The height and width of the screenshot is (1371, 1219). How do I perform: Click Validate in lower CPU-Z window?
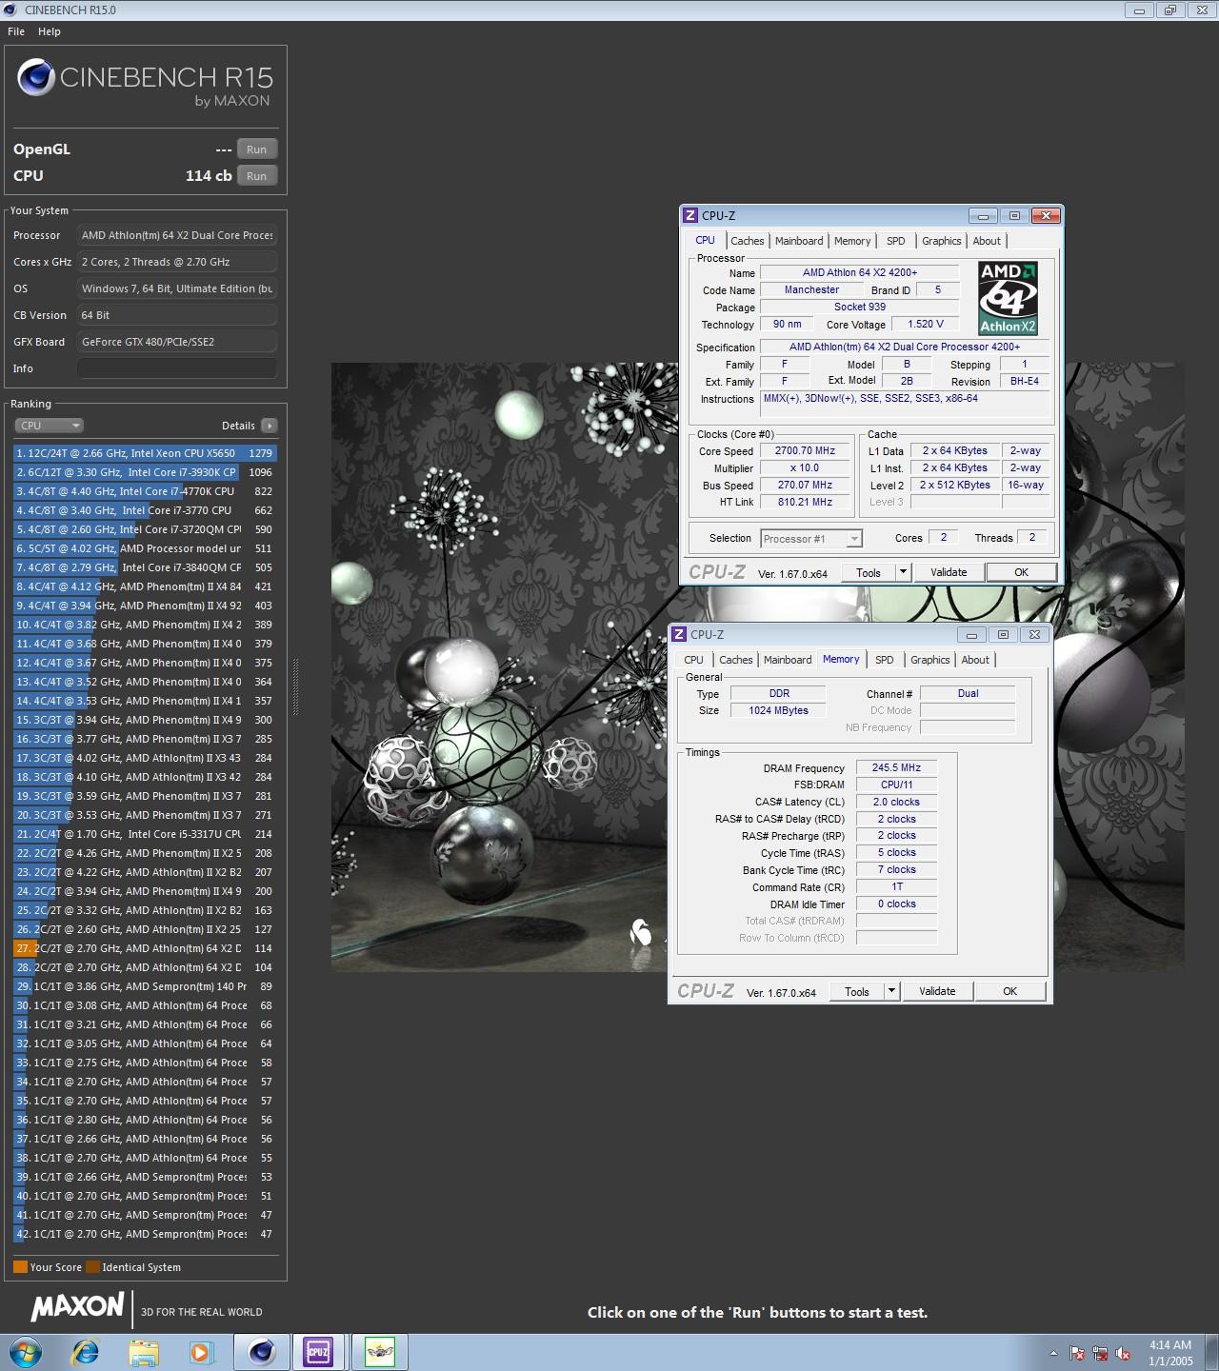click(x=937, y=991)
